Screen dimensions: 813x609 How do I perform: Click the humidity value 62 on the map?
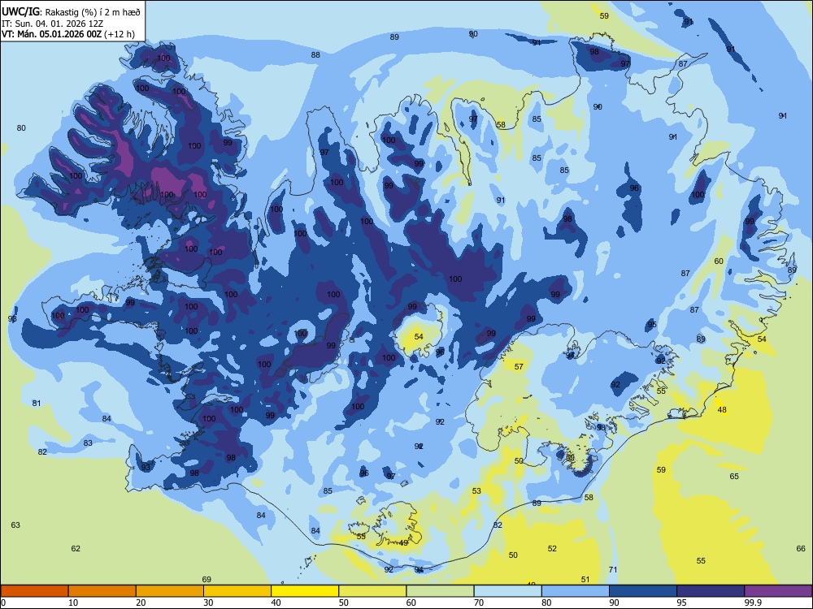76,548
